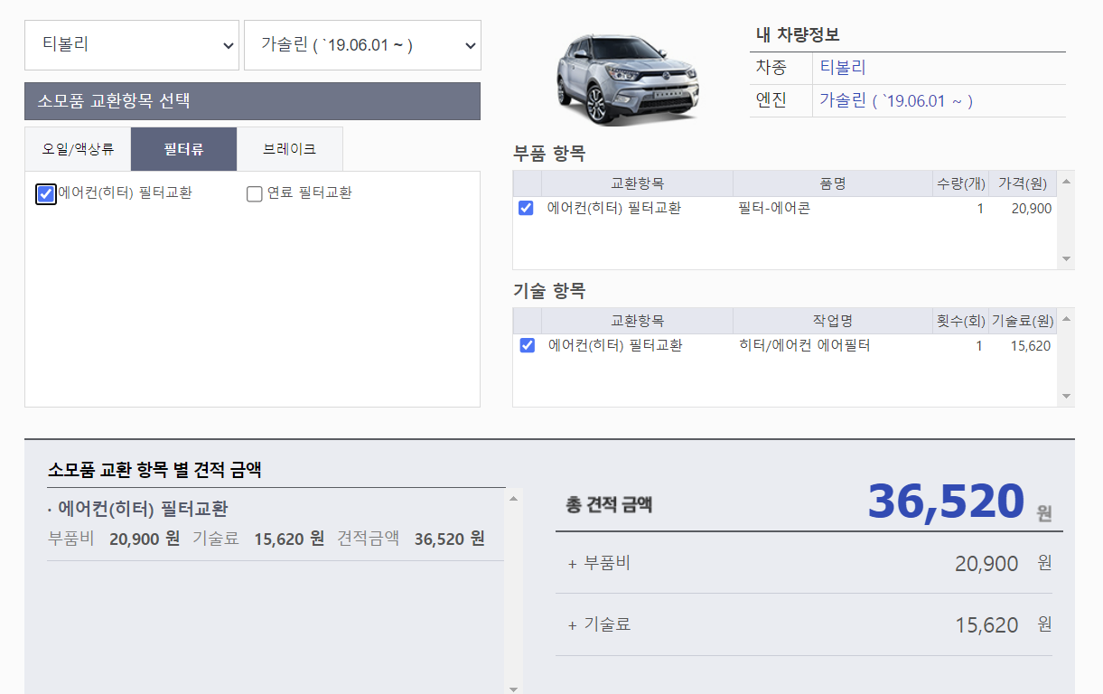Click the + 부품비 summary row

[x=804, y=563]
